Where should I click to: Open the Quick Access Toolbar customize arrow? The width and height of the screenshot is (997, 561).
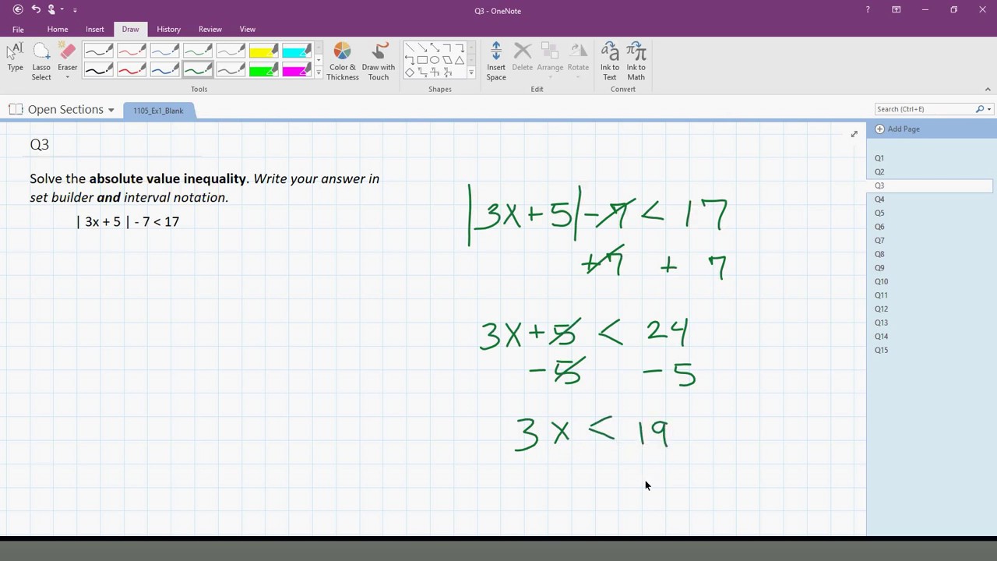coord(75,10)
